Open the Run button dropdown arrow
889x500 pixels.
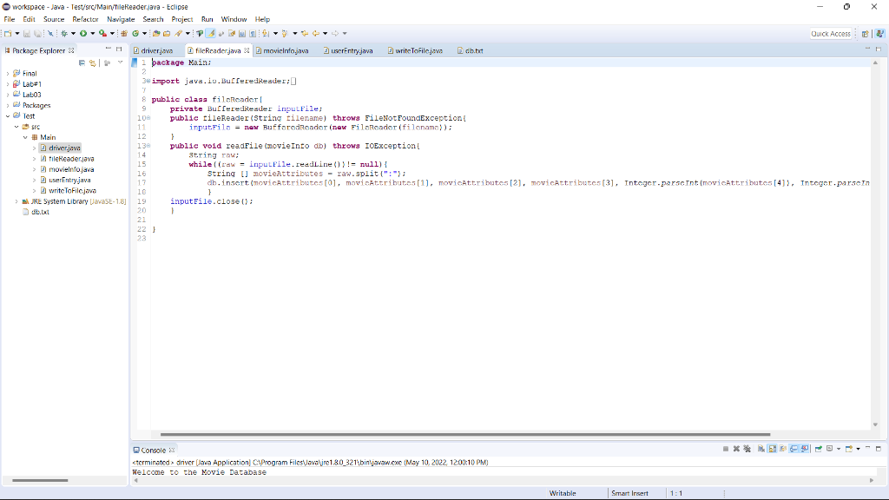tap(92, 34)
